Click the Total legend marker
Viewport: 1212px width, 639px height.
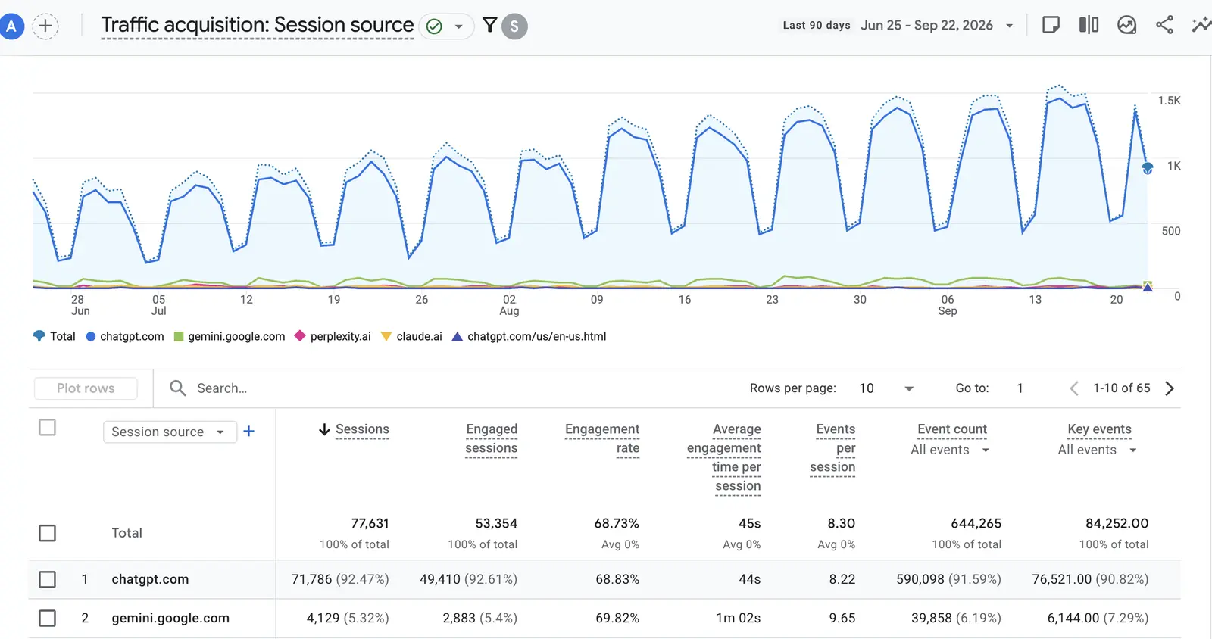pos(39,336)
